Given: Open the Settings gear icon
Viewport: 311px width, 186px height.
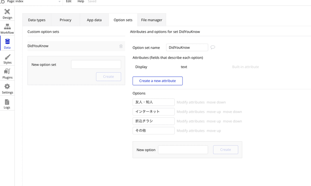Looking at the screenshot, I should click(x=7, y=89).
